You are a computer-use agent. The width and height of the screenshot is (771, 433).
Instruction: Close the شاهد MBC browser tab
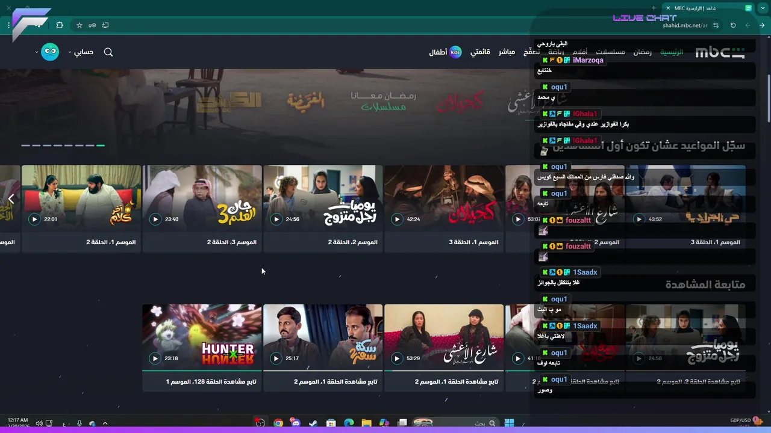[x=668, y=8]
